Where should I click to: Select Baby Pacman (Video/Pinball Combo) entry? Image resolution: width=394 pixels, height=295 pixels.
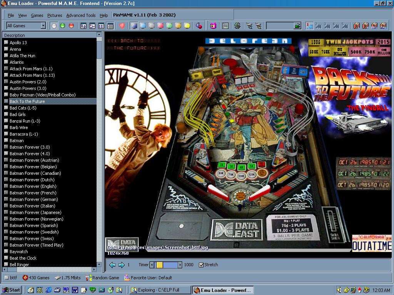[42, 95]
